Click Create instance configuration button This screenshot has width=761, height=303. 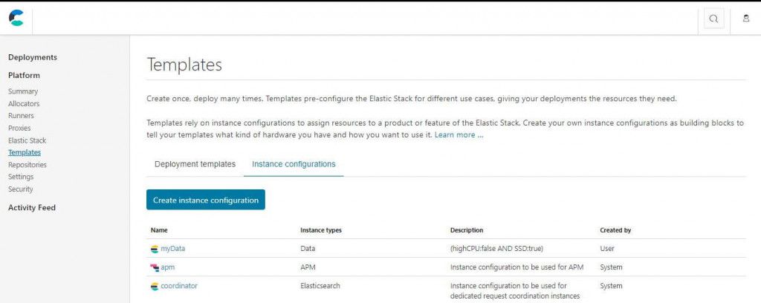click(206, 200)
